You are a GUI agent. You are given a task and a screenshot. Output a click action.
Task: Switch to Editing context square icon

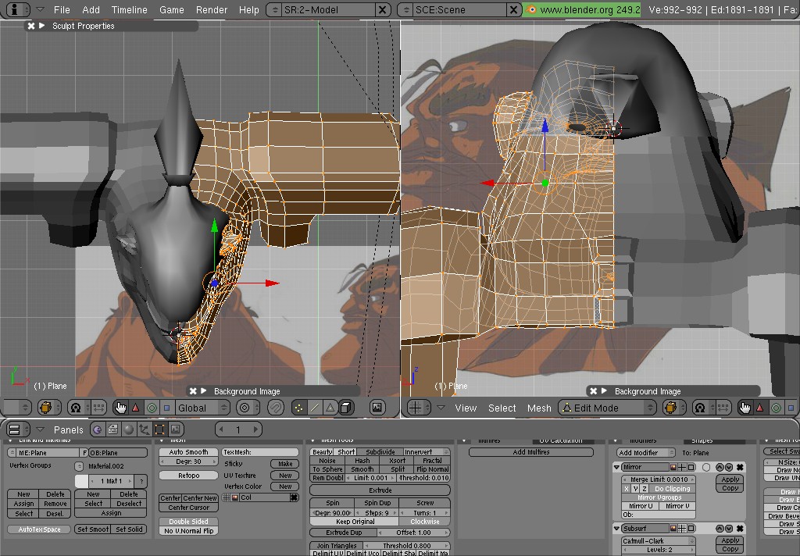[159, 429]
